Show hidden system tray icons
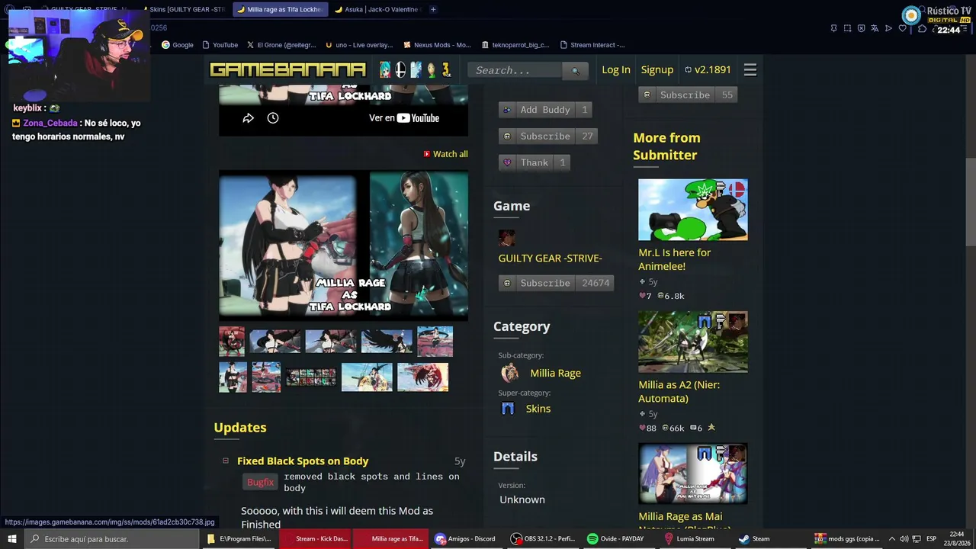Screen dimensions: 976x549 pos(891,539)
